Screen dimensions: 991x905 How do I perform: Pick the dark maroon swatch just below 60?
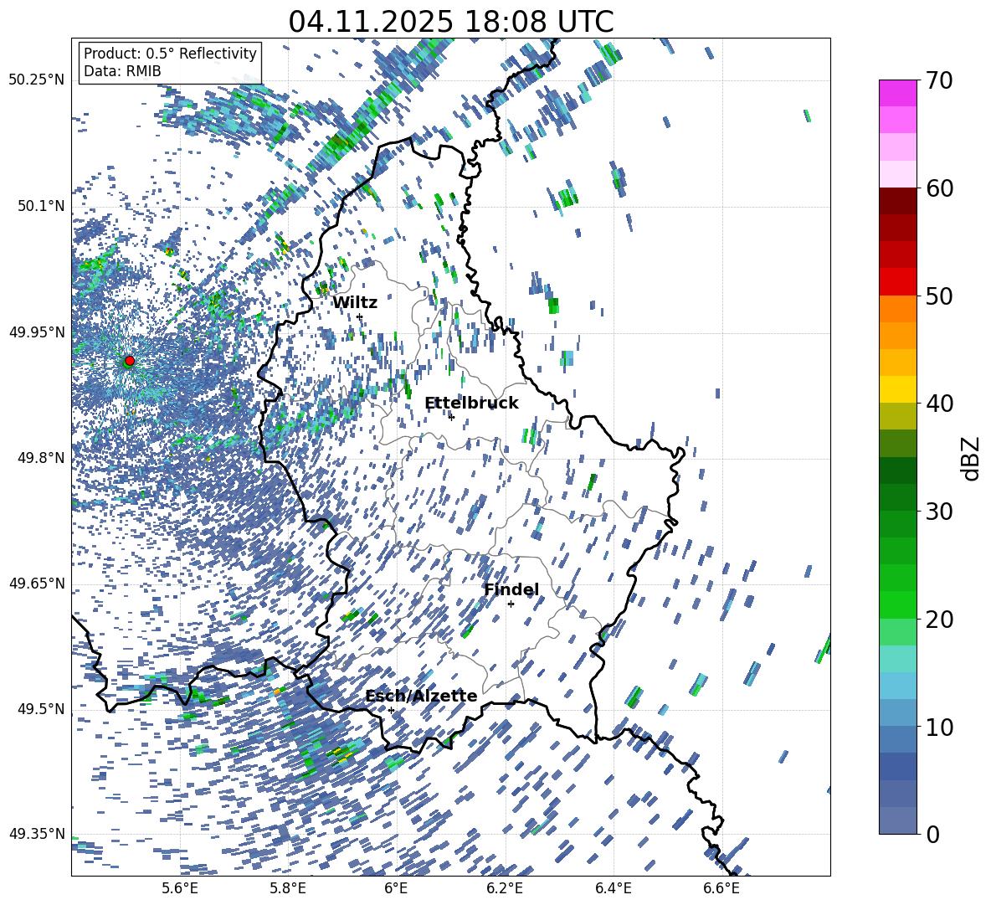tap(898, 201)
